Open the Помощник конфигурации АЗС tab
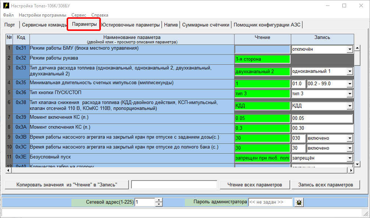 (x=267, y=25)
